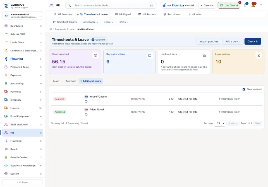
Task: Open the HR setup tab
Action: point(195,14)
